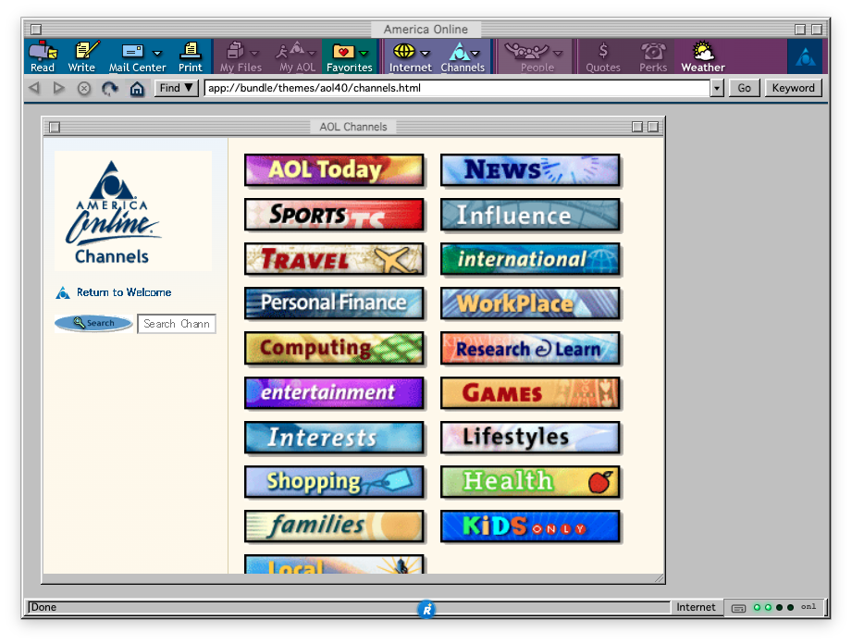The width and height of the screenshot is (852, 644).
Task: Open the WorkPlace channel
Action: (530, 303)
